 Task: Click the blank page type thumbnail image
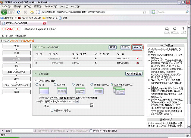pyautogui.click(x=44, y=91)
